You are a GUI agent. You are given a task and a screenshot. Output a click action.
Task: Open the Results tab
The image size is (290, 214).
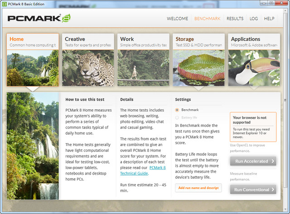click(x=235, y=19)
